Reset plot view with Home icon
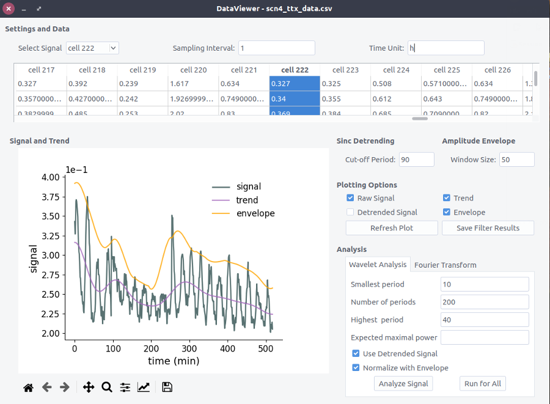 (28, 387)
